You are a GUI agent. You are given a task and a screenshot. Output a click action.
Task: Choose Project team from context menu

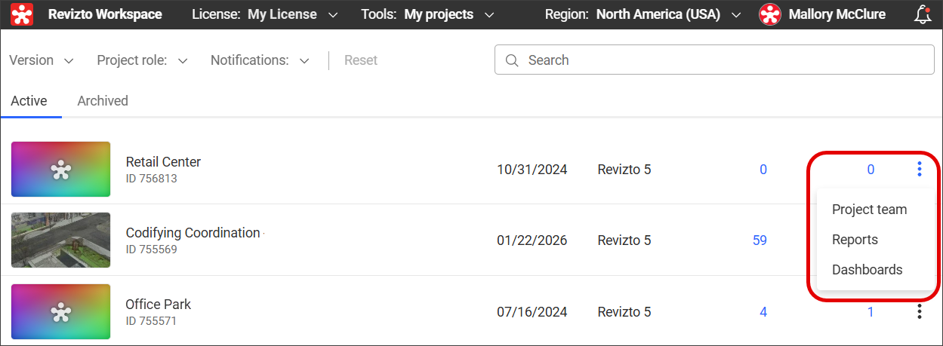pos(869,210)
